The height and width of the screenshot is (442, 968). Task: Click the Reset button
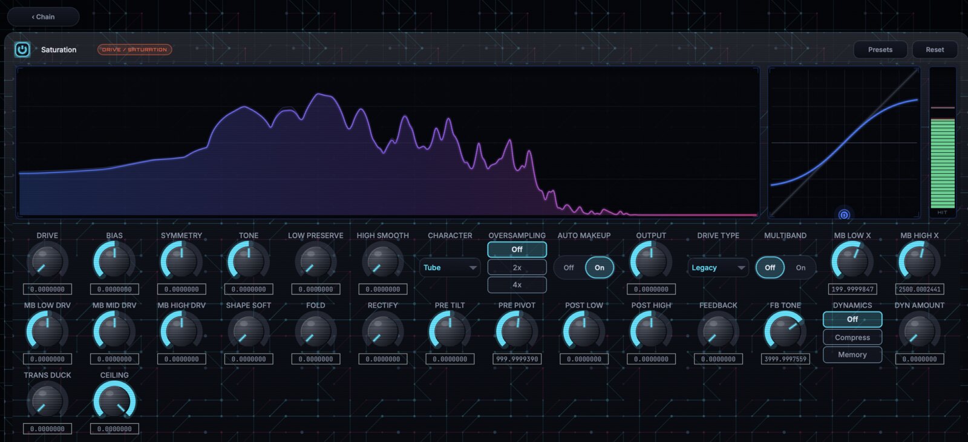pyautogui.click(x=935, y=50)
